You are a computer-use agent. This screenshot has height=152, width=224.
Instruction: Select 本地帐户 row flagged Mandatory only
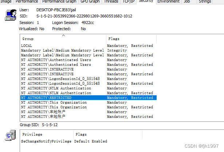coord(89,112)
